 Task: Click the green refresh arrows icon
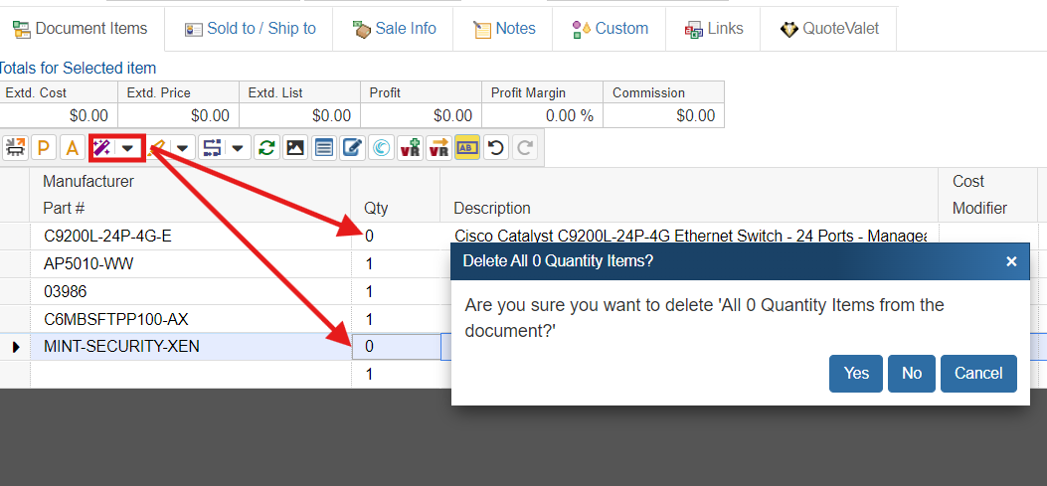[x=266, y=147]
